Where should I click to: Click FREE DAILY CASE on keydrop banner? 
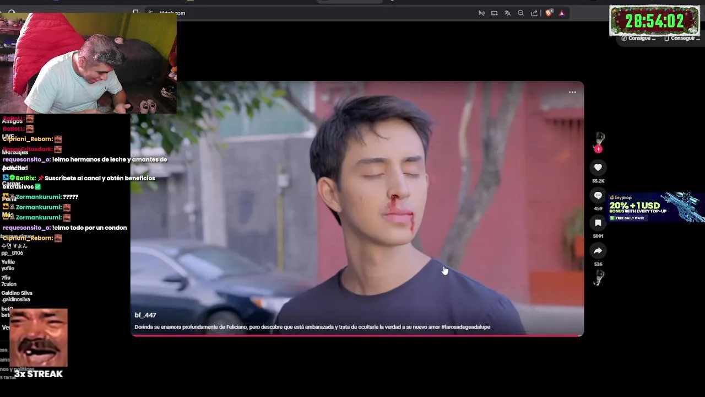tap(627, 218)
